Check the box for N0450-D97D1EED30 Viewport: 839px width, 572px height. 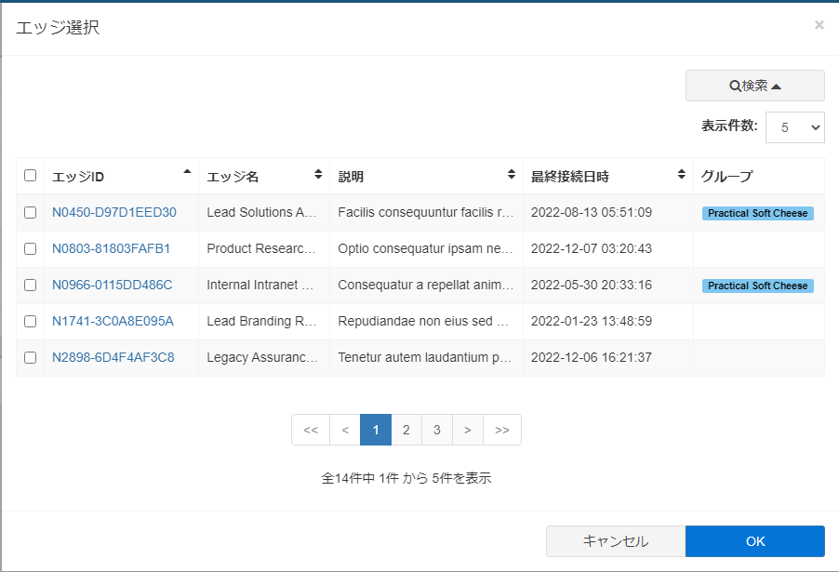click(31, 212)
